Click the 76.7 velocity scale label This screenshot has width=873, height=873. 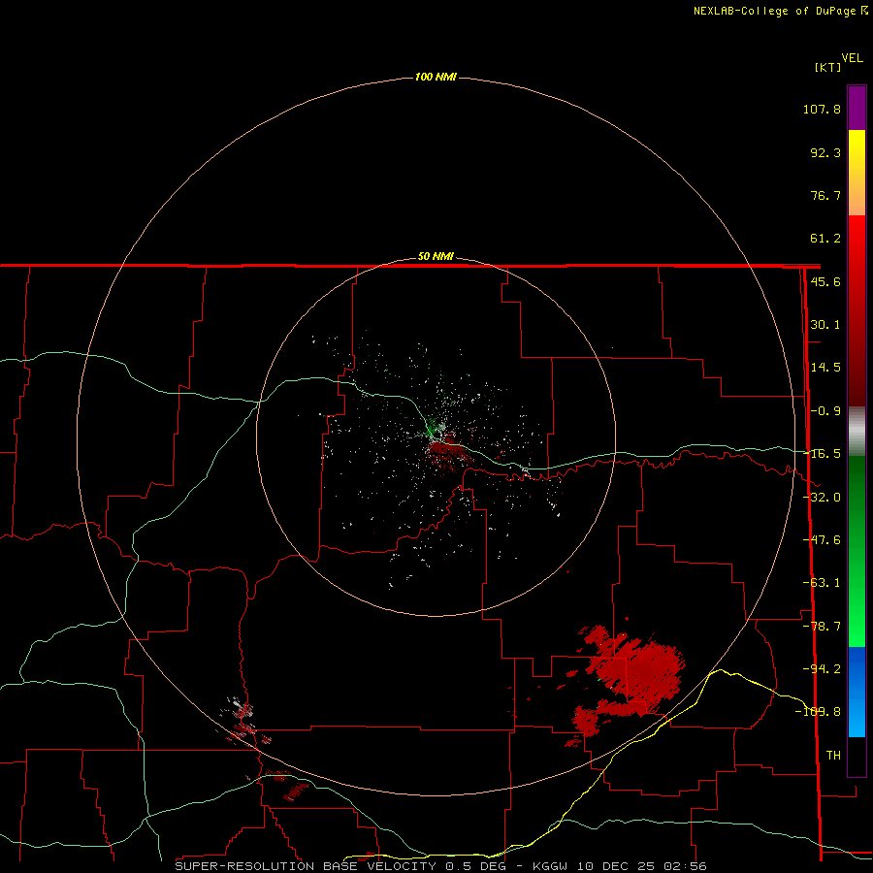(825, 195)
